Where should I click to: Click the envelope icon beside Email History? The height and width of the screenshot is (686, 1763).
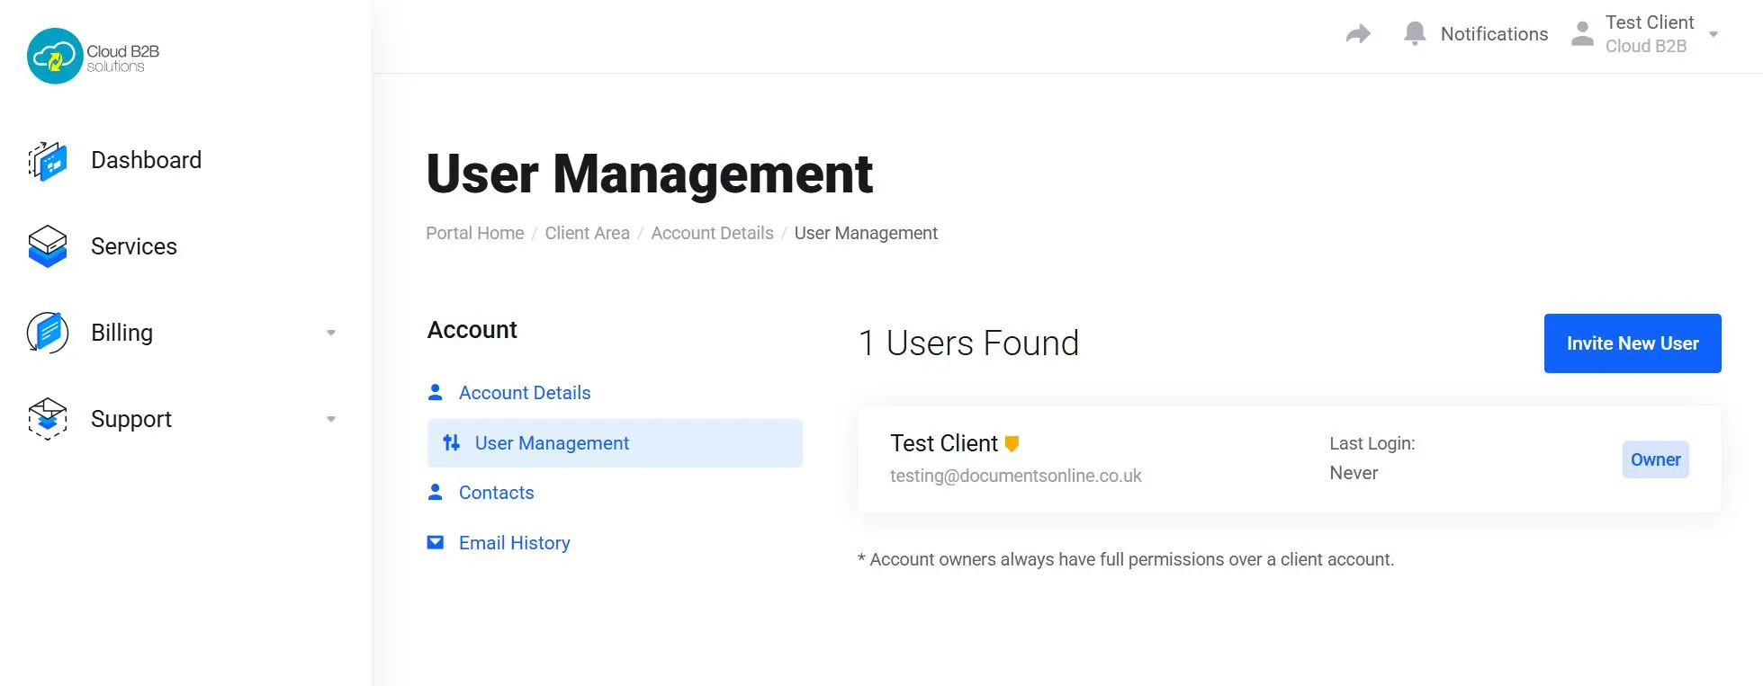(436, 542)
